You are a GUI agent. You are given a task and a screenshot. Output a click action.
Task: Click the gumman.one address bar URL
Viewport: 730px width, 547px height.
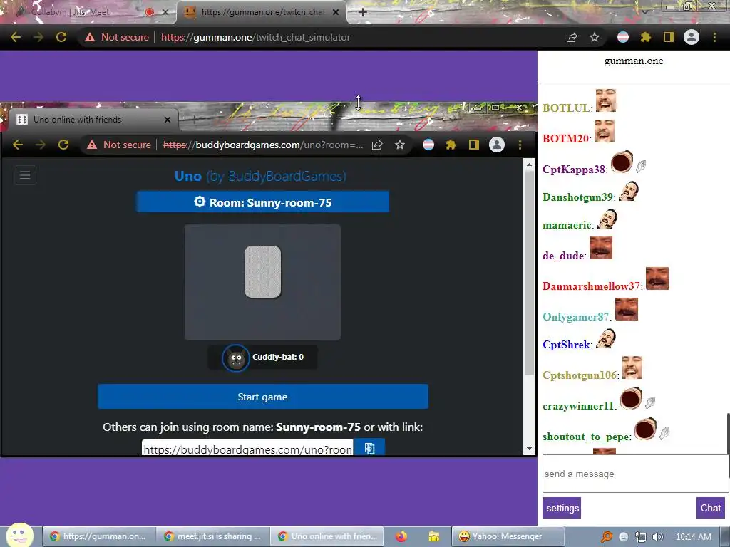click(256, 37)
